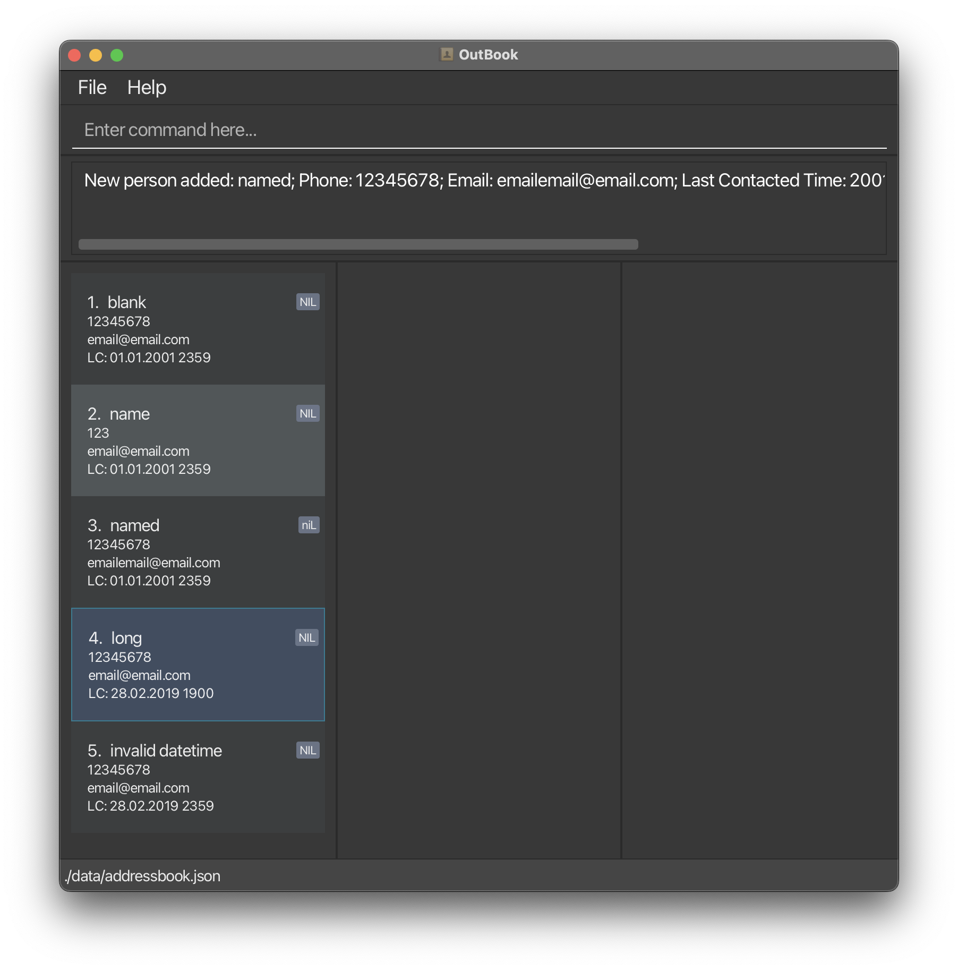This screenshot has width=958, height=970.
Task: Maximize the OutBook window
Action: pyautogui.click(x=117, y=55)
